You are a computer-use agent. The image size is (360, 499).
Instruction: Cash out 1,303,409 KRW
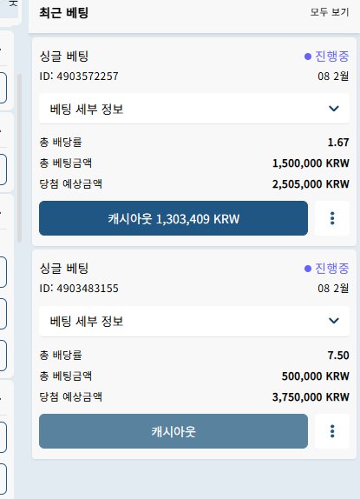click(173, 218)
